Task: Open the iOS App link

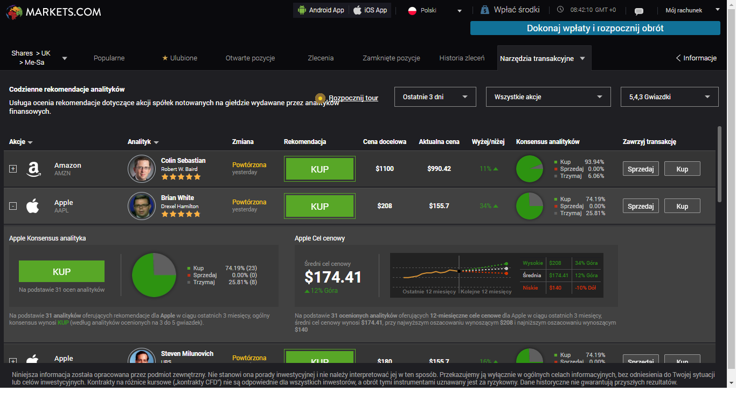Action: coord(370,10)
